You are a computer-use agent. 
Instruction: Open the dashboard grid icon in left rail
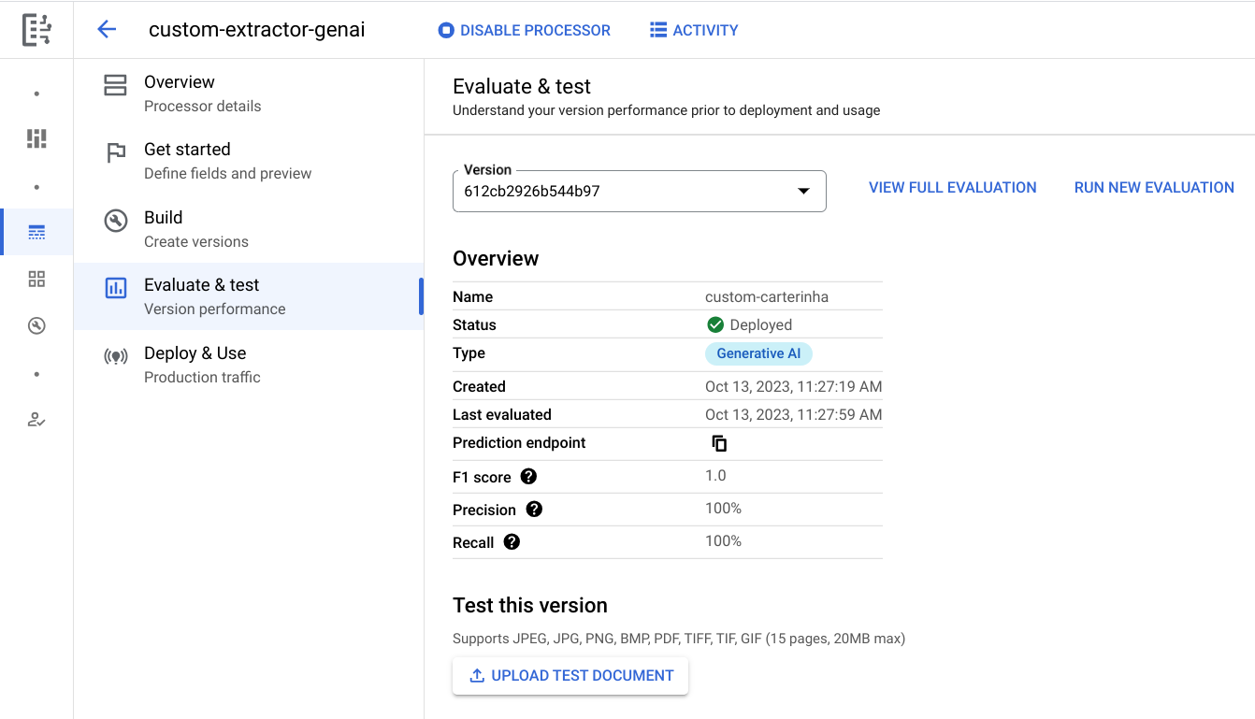pyautogui.click(x=36, y=138)
